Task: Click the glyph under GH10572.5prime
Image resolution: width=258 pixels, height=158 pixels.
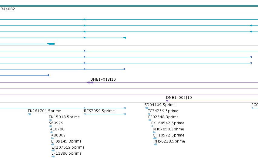Action: click(155, 138)
